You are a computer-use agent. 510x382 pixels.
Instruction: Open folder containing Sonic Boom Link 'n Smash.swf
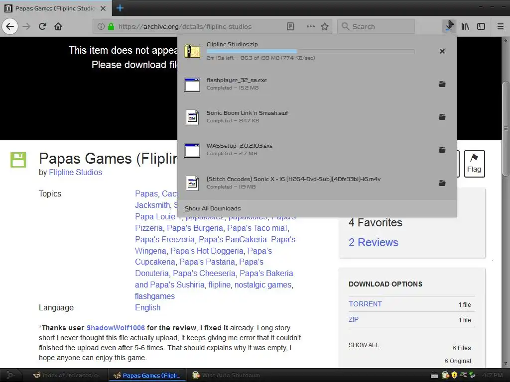(x=442, y=117)
